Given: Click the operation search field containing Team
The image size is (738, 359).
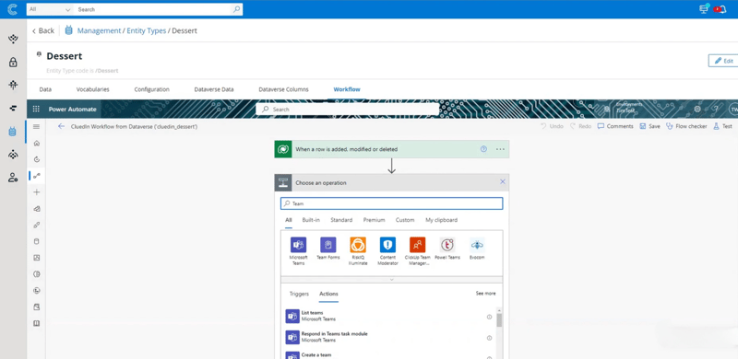Looking at the screenshot, I should [x=391, y=203].
